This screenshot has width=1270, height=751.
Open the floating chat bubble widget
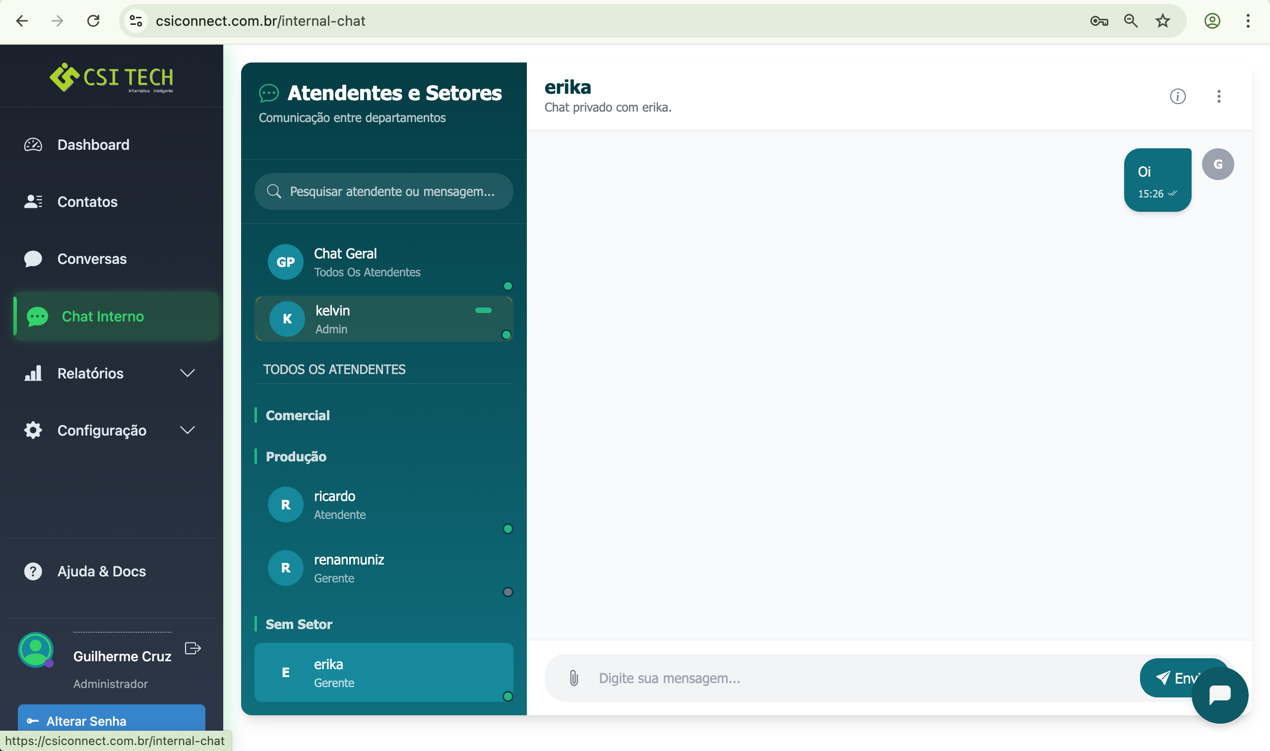pos(1219,695)
